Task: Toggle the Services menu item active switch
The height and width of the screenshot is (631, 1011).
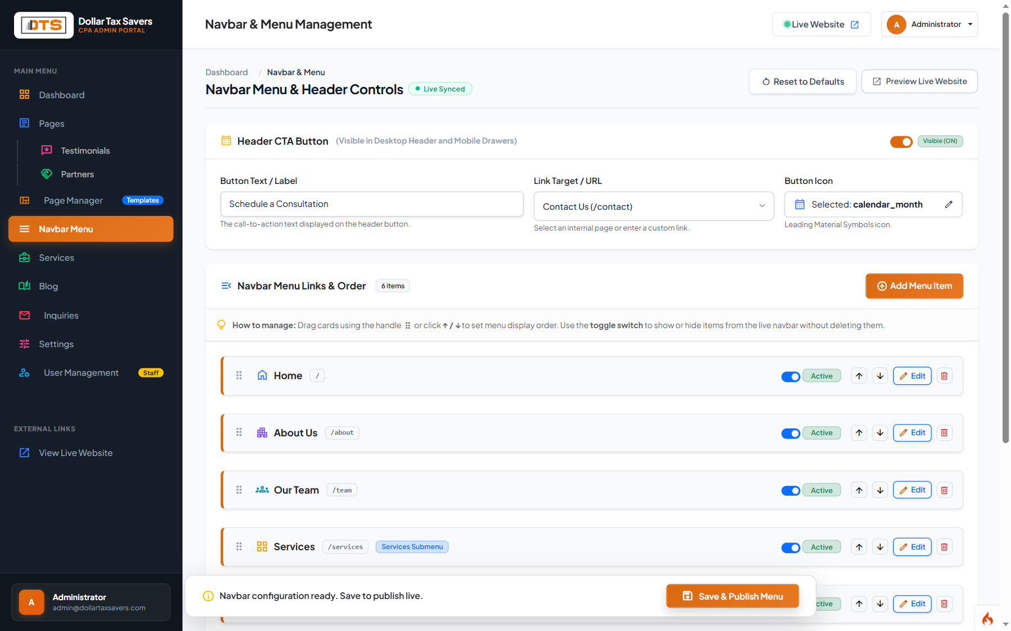Action: 791,547
